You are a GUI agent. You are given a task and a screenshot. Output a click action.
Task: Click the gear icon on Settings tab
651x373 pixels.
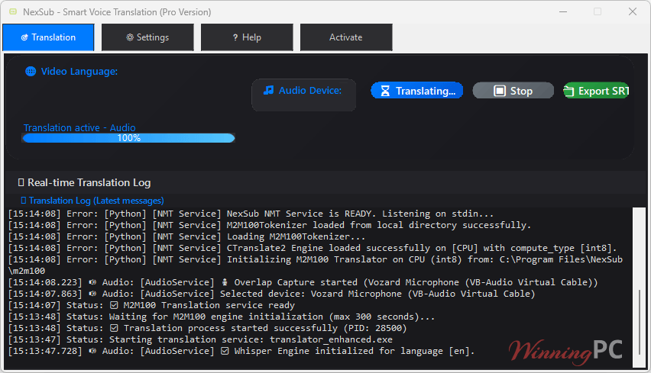(x=130, y=37)
